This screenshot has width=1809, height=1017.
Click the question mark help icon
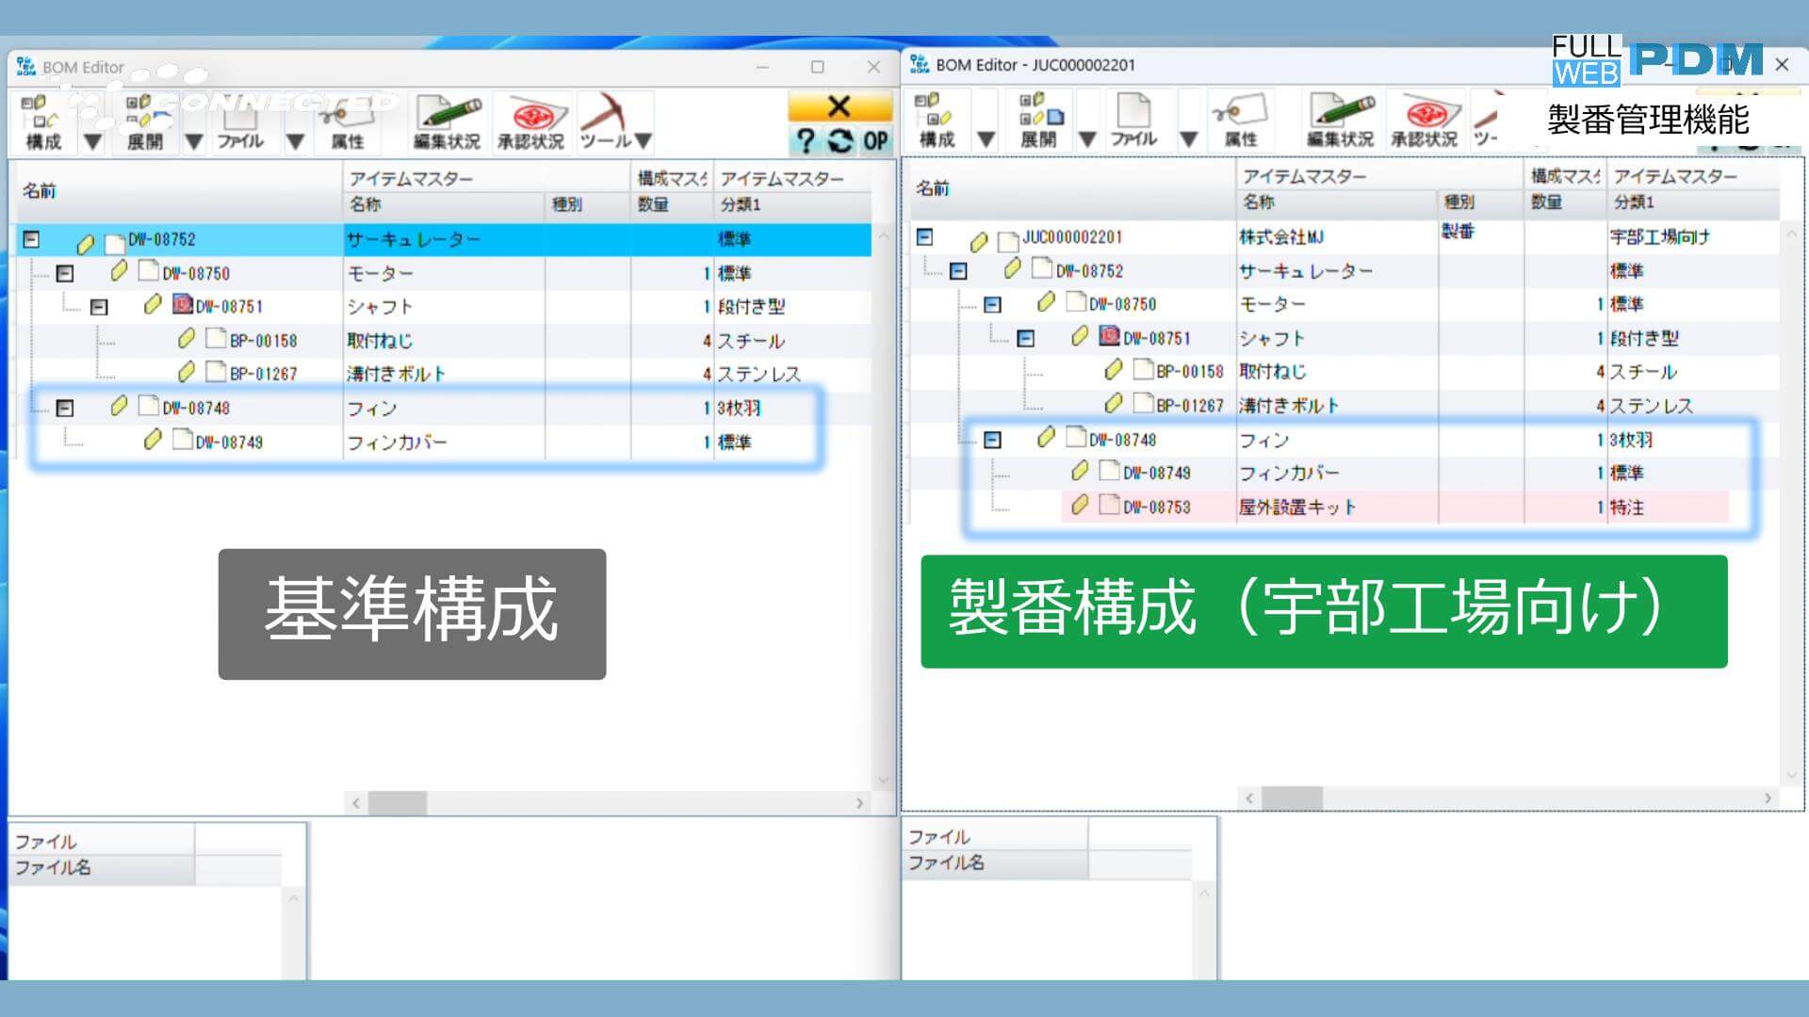pyautogui.click(x=804, y=143)
